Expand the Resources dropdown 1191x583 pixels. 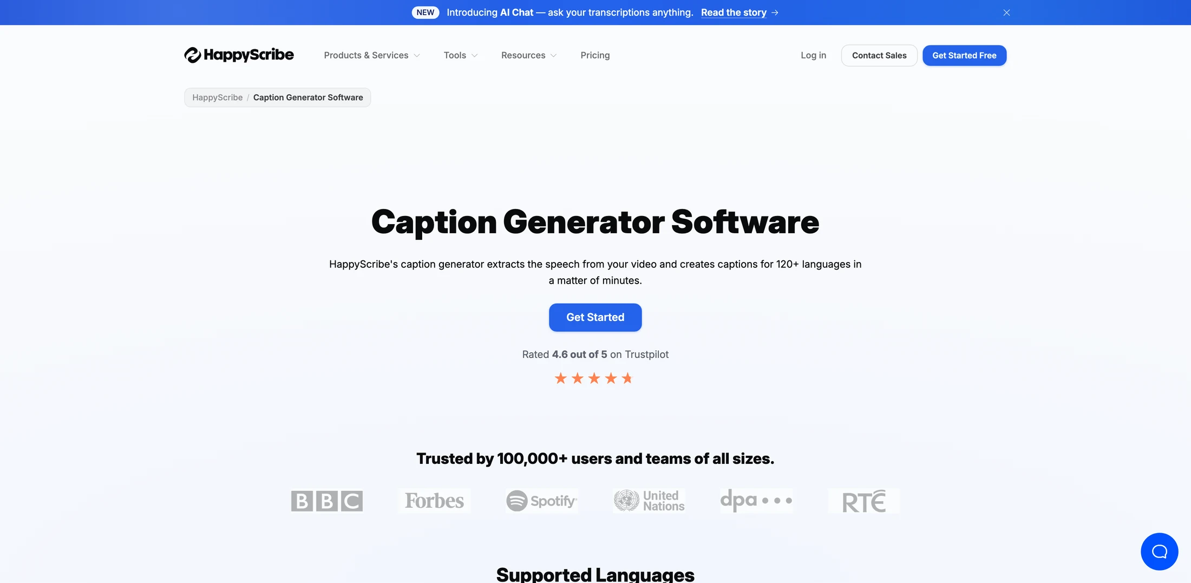pyautogui.click(x=529, y=55)
